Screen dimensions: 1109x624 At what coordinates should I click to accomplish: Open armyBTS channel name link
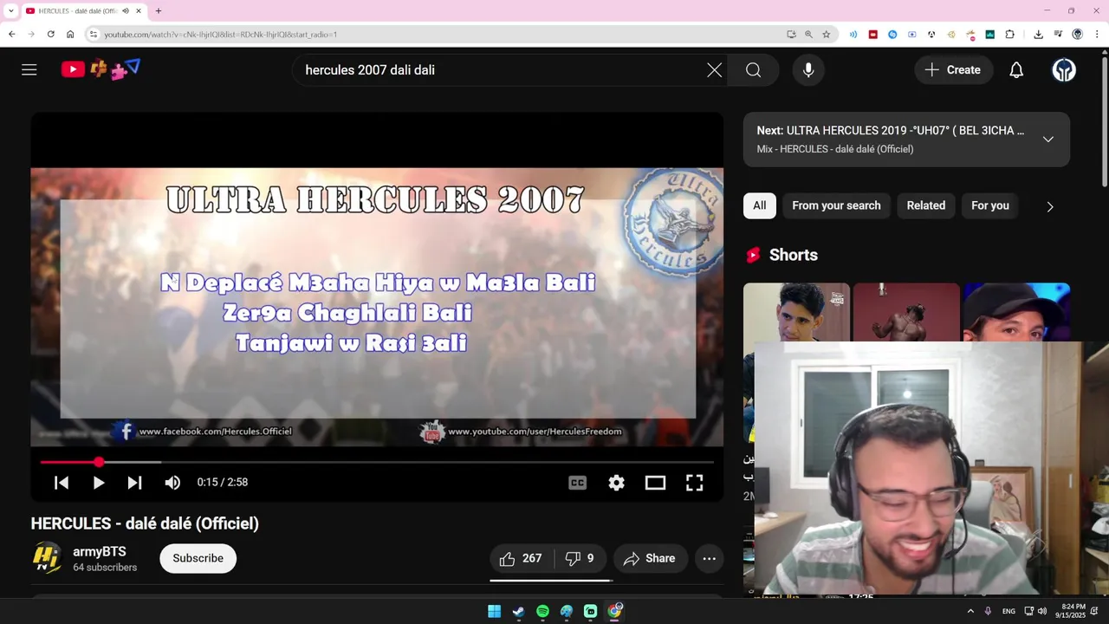point(100,552)
